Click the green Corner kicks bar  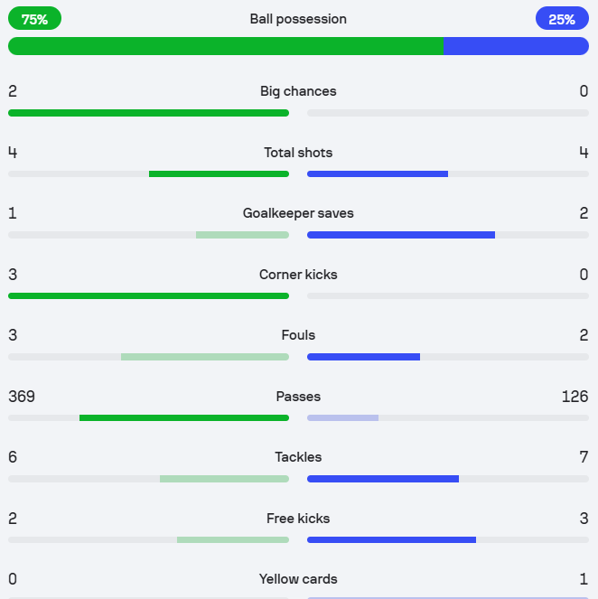pos(148,295)
